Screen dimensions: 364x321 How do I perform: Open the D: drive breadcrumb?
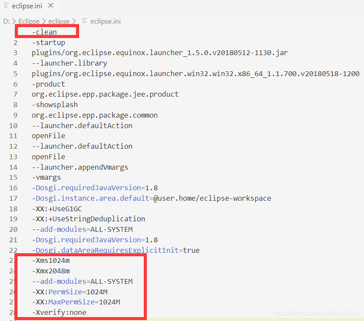6,21
